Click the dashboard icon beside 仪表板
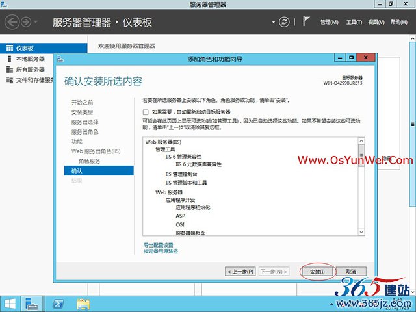 10,48
